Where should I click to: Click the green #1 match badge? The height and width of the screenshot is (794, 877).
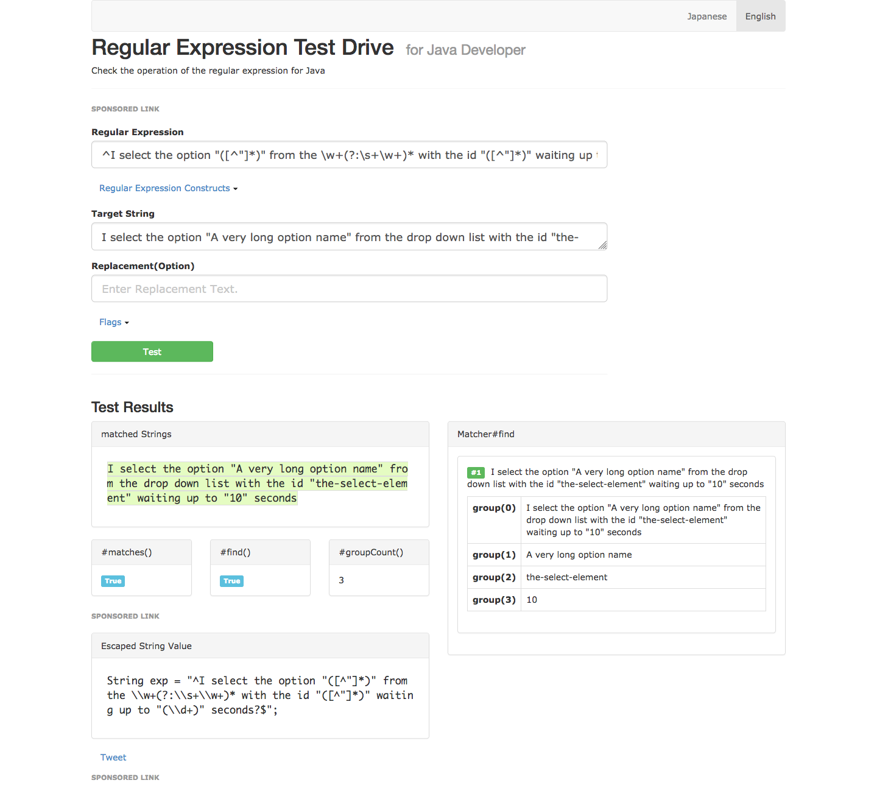(x=476, y=473)
